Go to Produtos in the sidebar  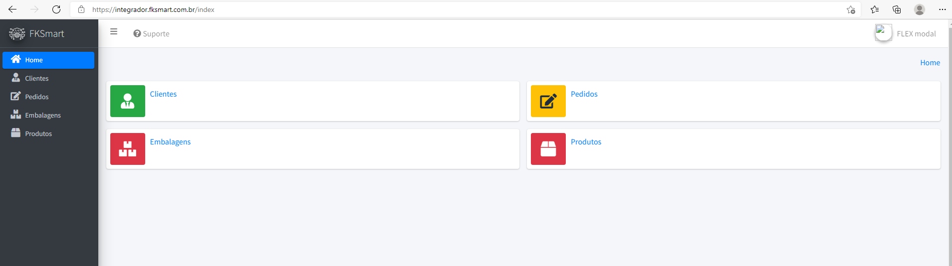38,134
